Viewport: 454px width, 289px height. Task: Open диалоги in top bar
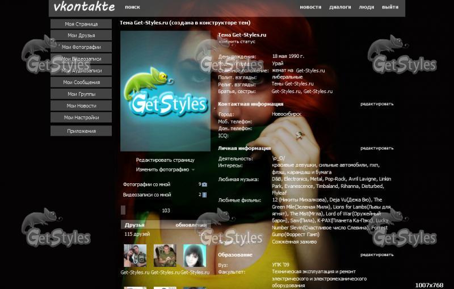(x=340, y=7)
